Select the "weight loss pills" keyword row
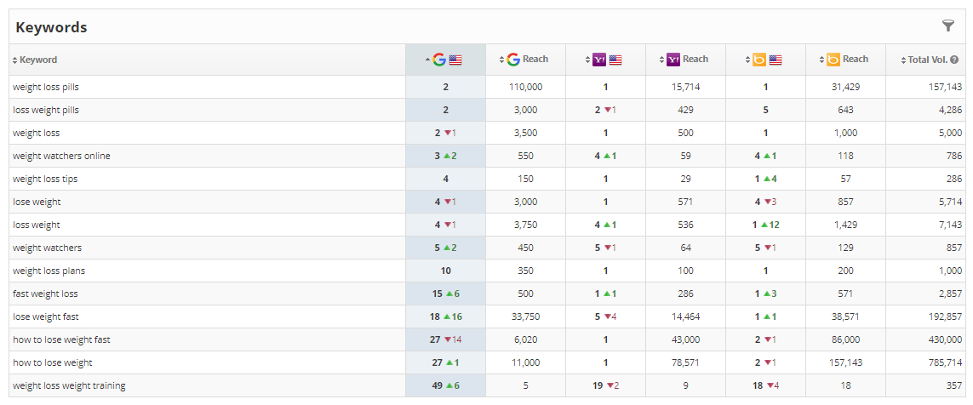Image resolution: width=973 pixels, height=405 pixels. point(46,87)
